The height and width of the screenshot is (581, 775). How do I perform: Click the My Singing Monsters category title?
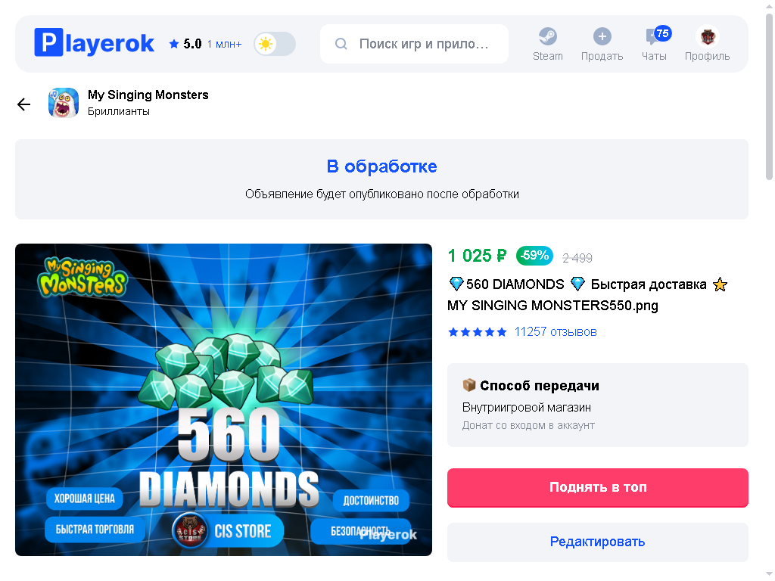pos(148,95)
